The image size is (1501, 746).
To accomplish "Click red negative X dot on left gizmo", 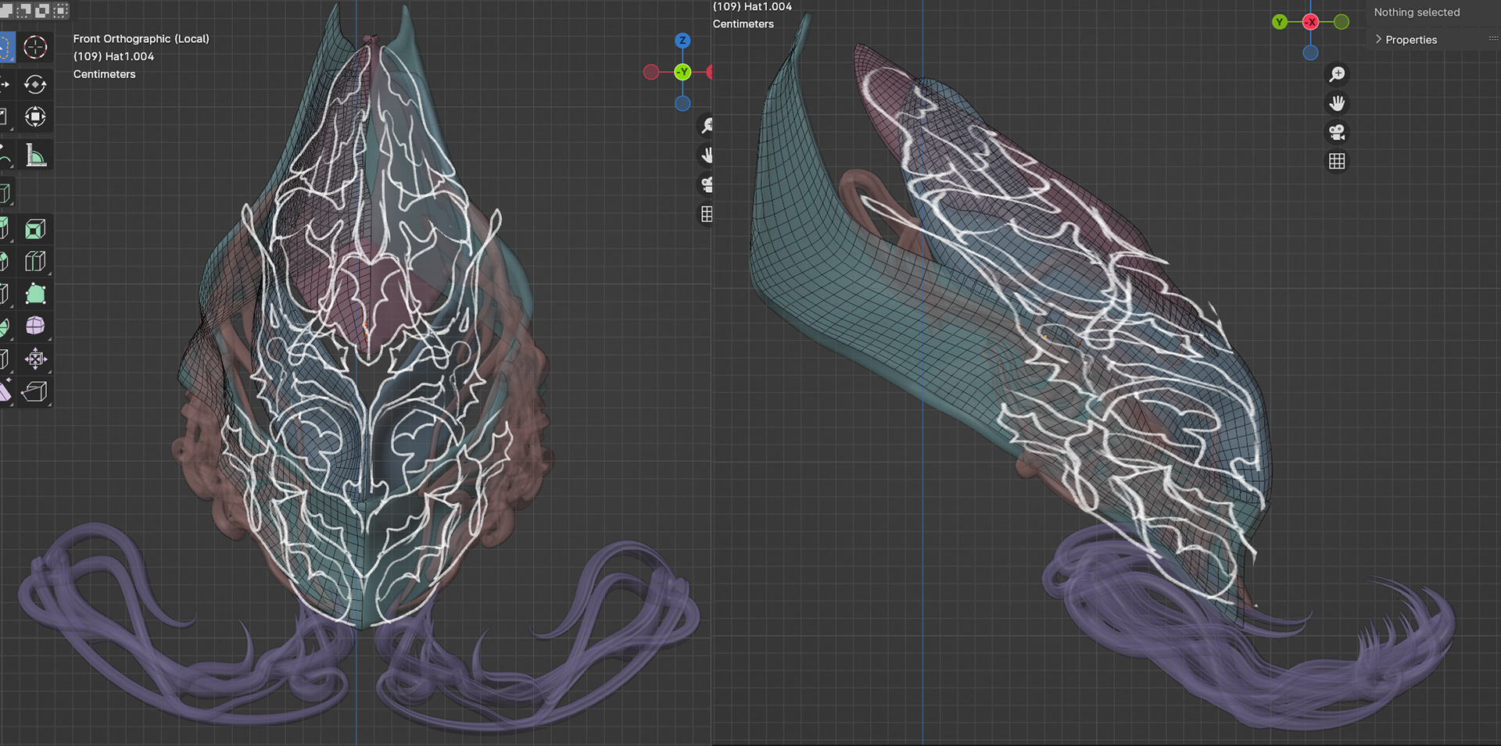I will [650, 72].
